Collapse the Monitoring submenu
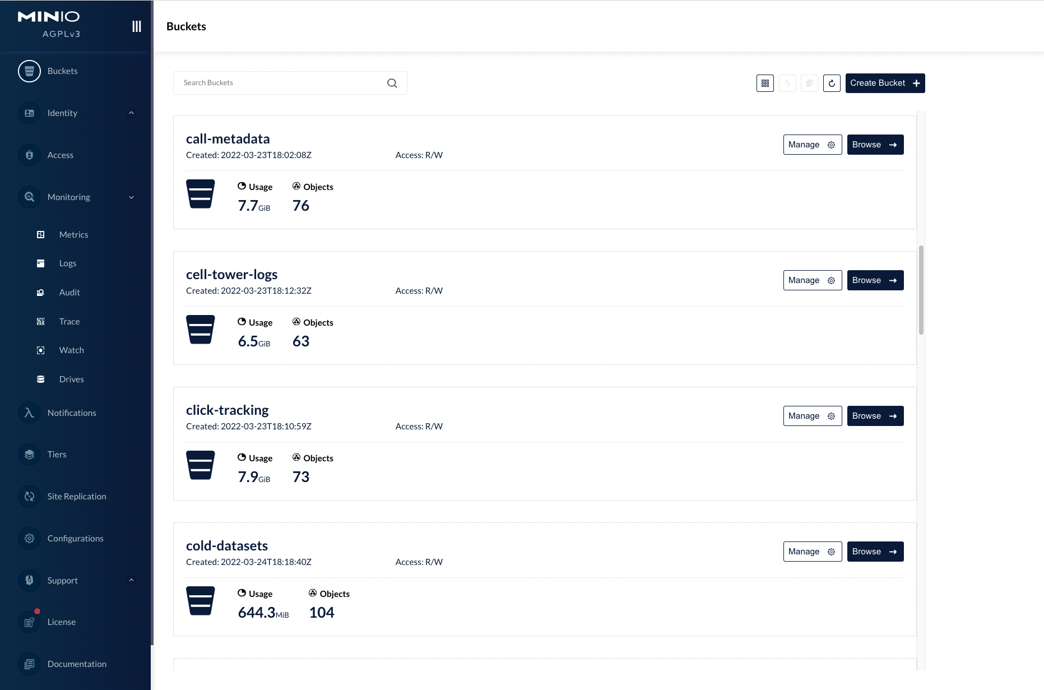The width and height of the screenshot is (1044, 690). 131,197
